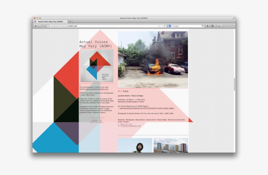This screenshot has width=268, height=175.
Task: Bookmark the page with the star icon
Action: pos(159,26)
